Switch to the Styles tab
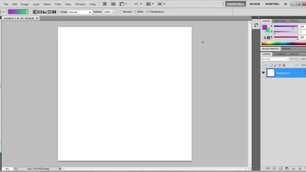The image size is (306, 172). (x=293, y=21)
